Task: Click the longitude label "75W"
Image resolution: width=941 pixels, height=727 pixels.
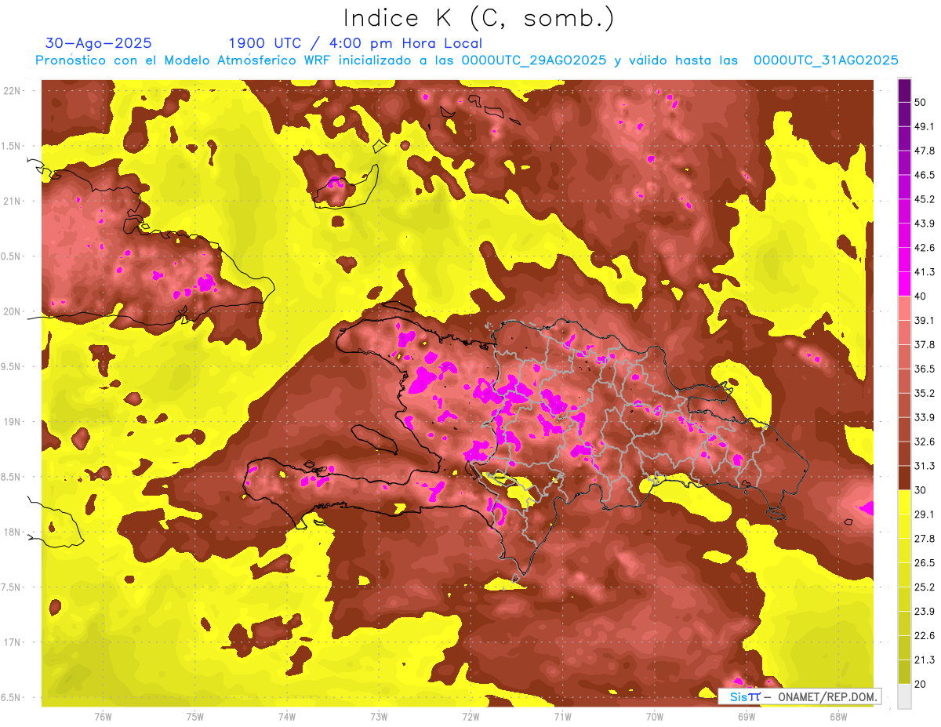Action: pos(194,717)
